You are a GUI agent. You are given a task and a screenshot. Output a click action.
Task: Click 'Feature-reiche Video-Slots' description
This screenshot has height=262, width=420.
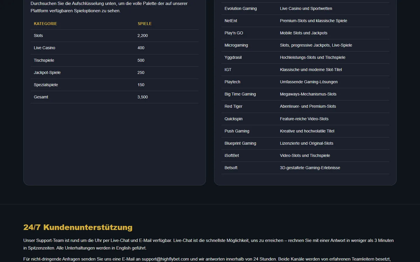(304, 119)
